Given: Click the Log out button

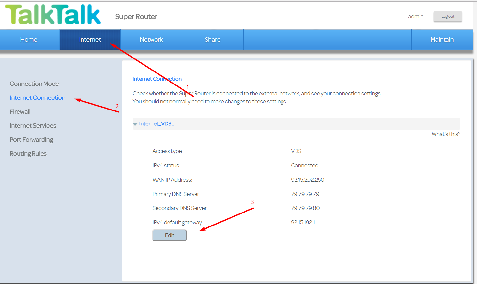Looking at the screenshot, I should pos(448,17).
